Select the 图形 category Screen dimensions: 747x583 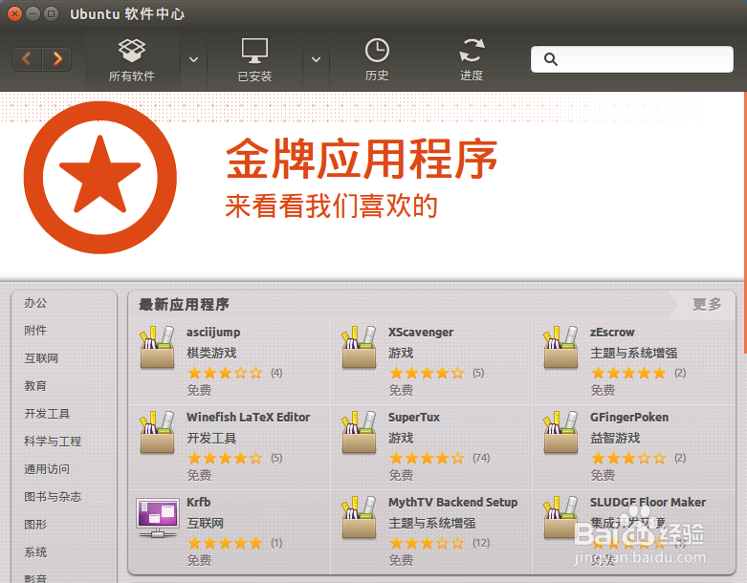point(35,525)
